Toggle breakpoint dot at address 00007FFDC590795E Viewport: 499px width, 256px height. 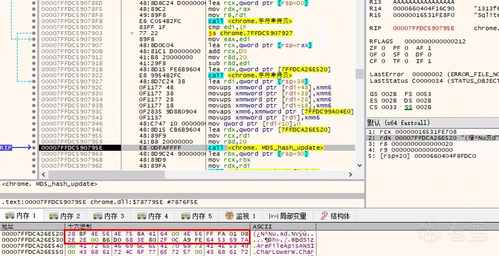(34, 147)
